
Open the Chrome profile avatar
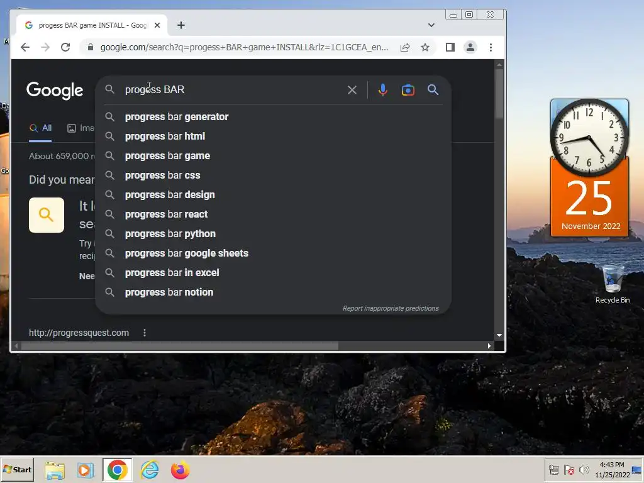pyautogui.click(x=470, y=47)
